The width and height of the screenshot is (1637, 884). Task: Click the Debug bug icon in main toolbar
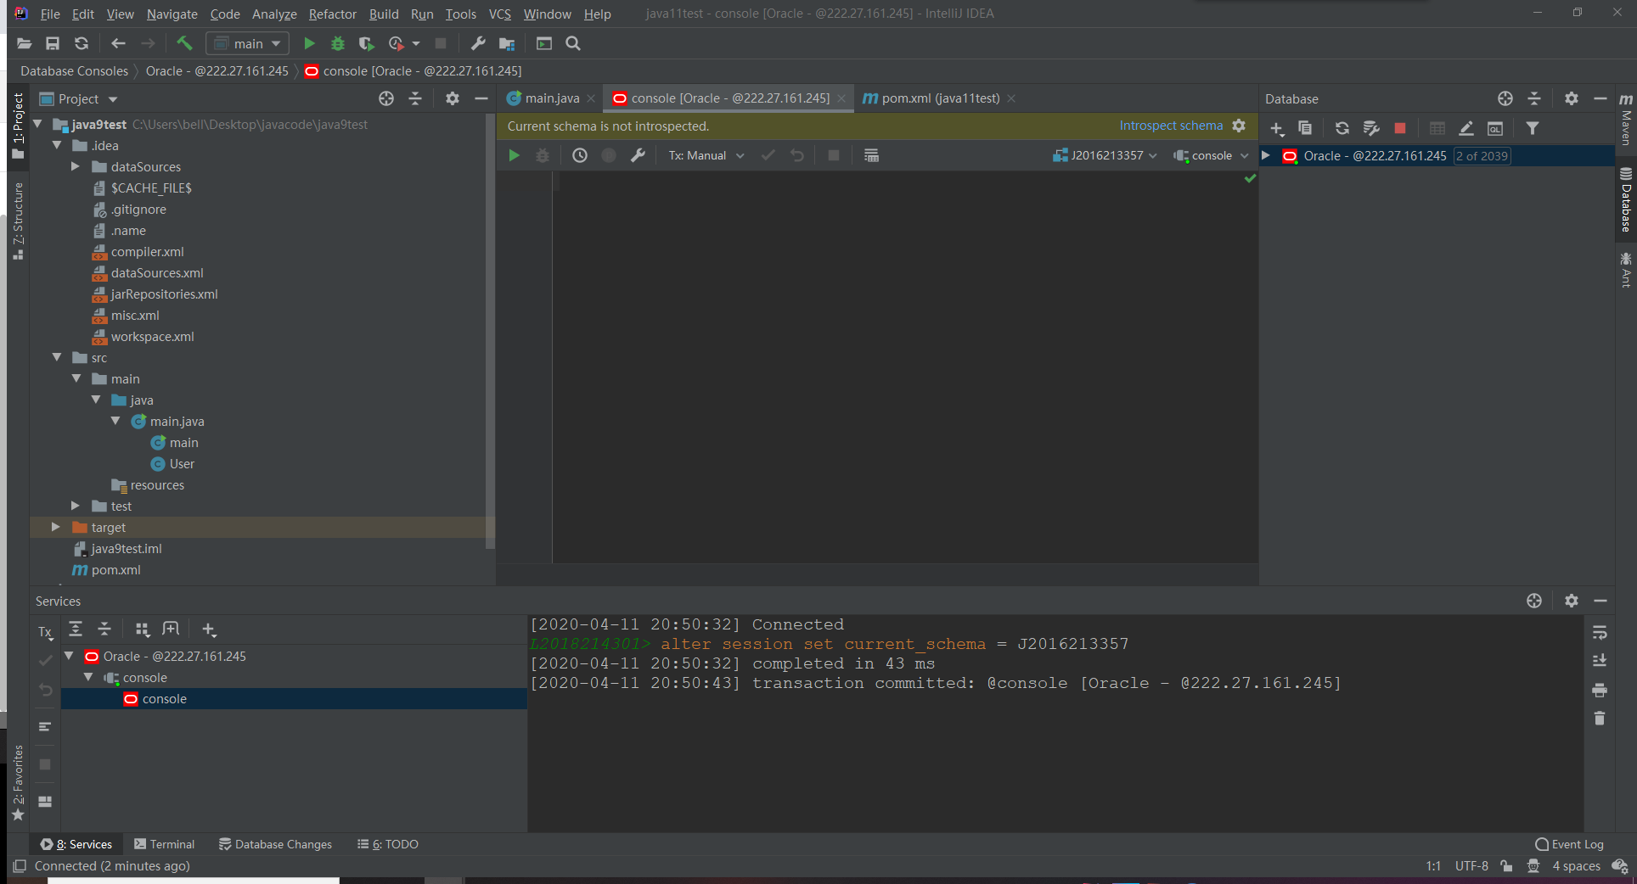coord(338,43)
